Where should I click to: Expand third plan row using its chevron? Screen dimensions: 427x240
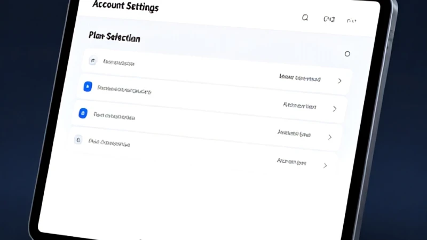[x=330, y=137]
